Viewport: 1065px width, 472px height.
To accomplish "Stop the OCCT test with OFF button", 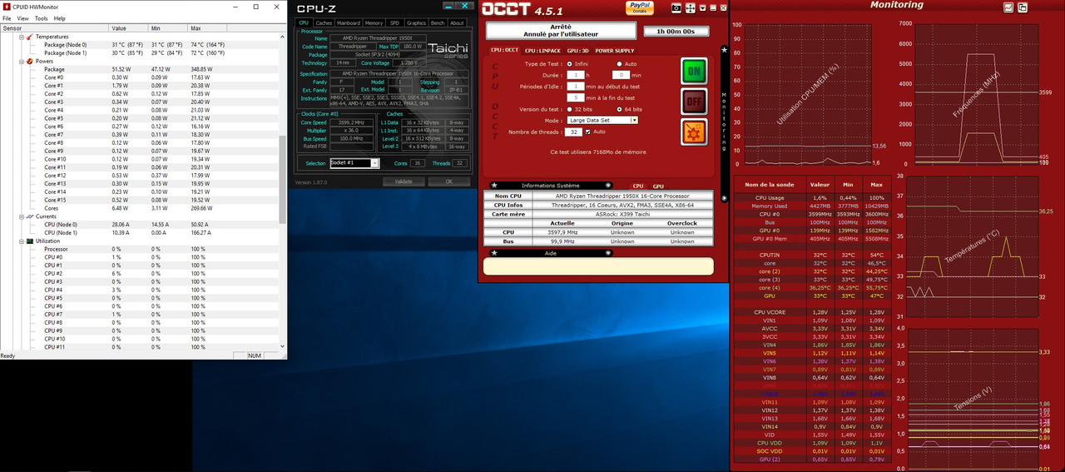I will point(694,101).
